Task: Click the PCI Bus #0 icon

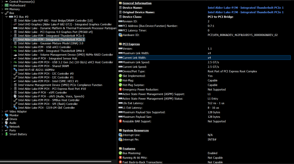Action: point(11,17)
